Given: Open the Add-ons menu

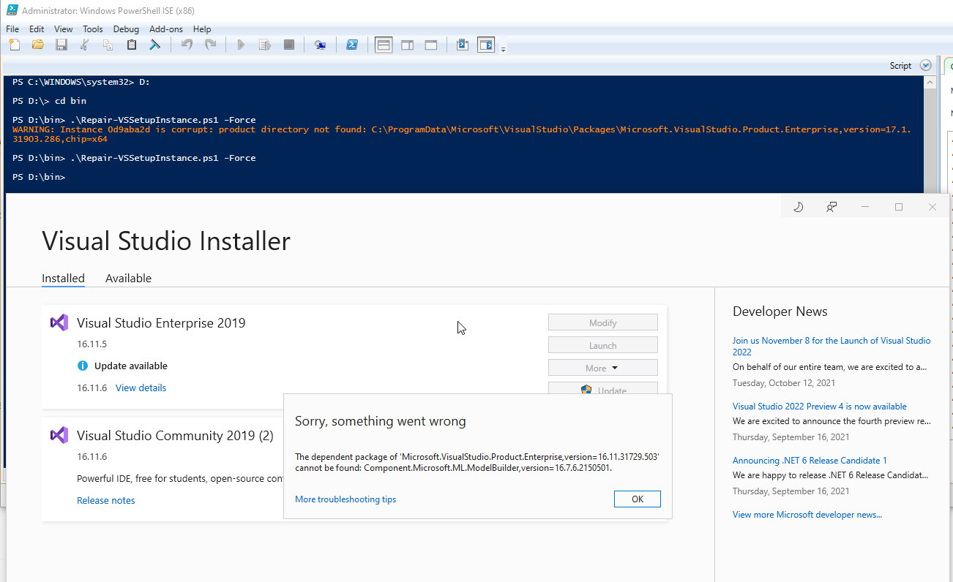Looking at the screenshot, I should [167, 29].
